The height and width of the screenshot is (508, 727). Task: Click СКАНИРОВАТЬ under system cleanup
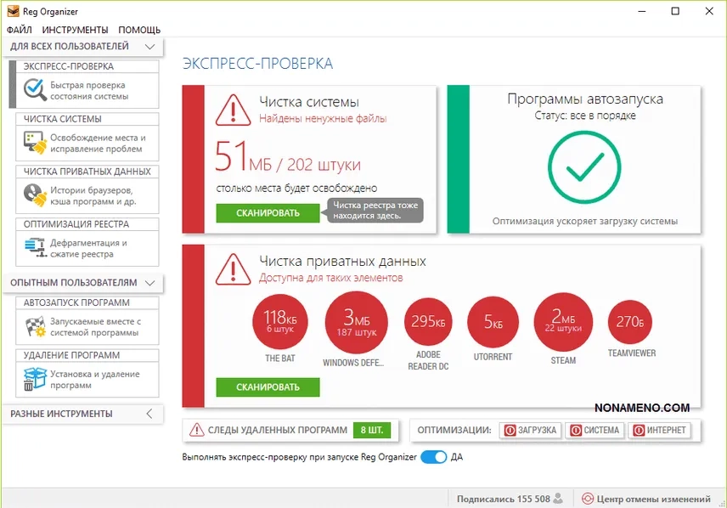[x=268, y=213]
